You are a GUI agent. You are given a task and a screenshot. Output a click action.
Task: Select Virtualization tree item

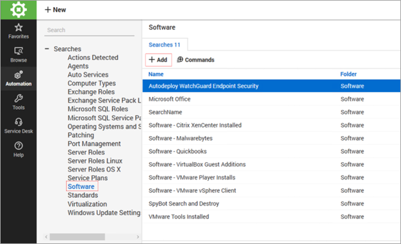click(87, 204)
